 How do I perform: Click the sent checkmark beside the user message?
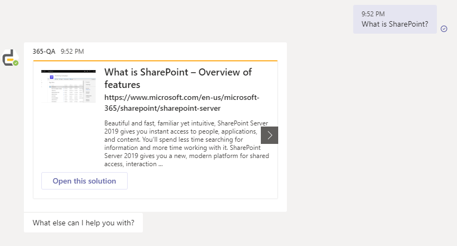(444, 29)
